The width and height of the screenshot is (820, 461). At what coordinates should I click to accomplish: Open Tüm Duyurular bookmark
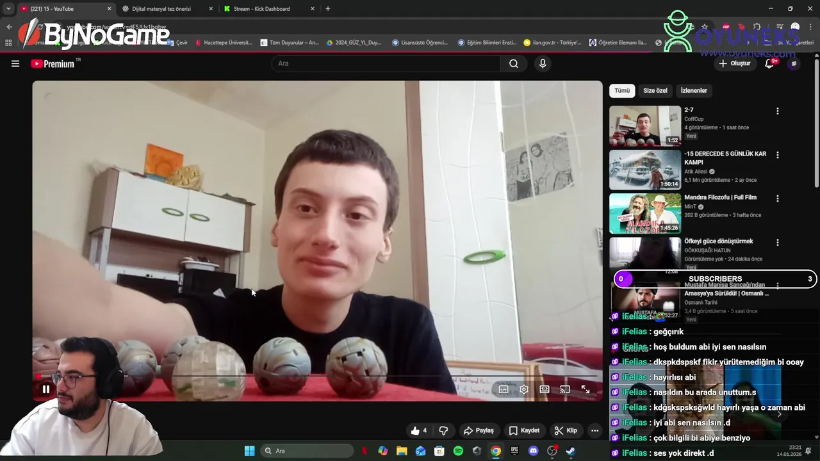pyautogui.click(x=289, y=43)
